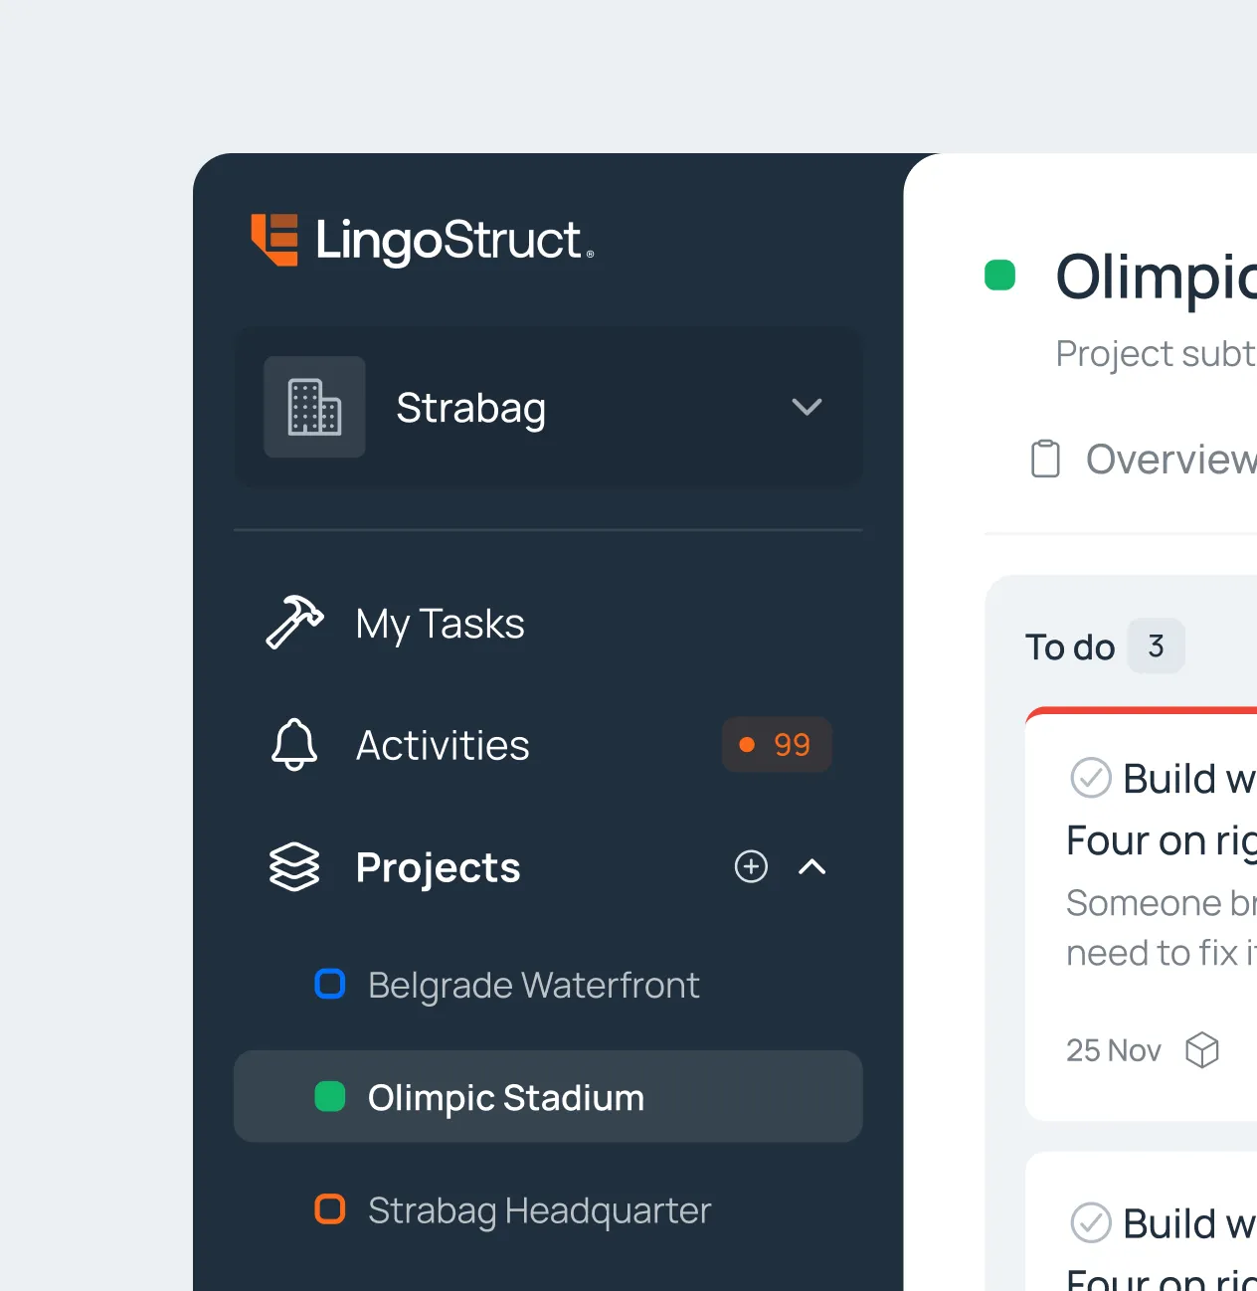1257x1291 pixels.
Task: Click the Strabag workspace name
Action: tap(470, 408)
